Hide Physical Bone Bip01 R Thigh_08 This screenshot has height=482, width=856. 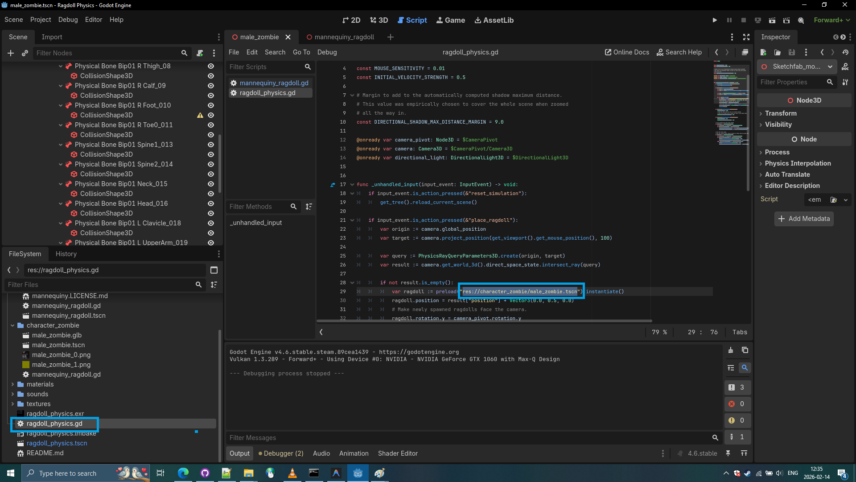point(211,66)
